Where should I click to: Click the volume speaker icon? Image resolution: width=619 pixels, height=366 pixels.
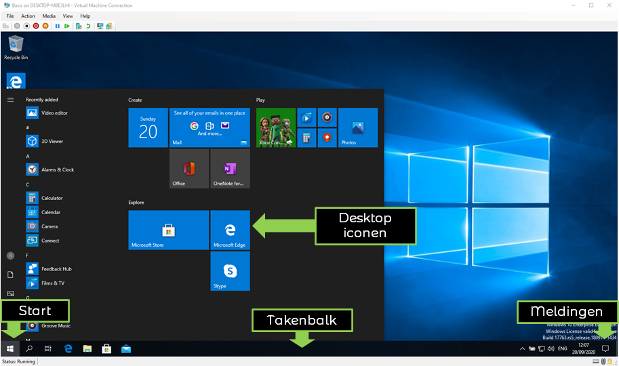pos(551,348)
